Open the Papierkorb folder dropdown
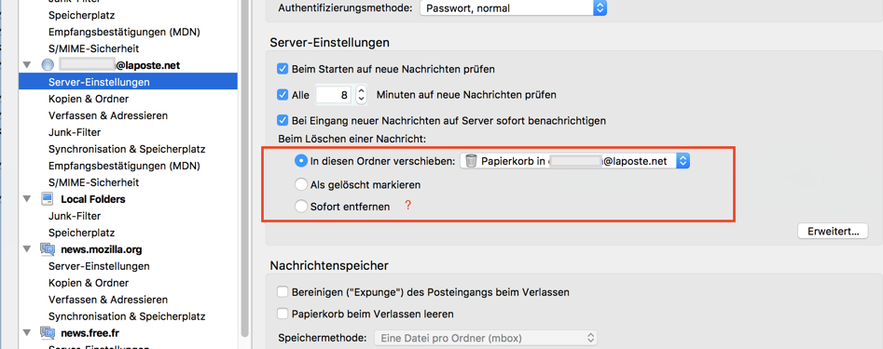Screen dimensions: 883x349 [575, 161]
